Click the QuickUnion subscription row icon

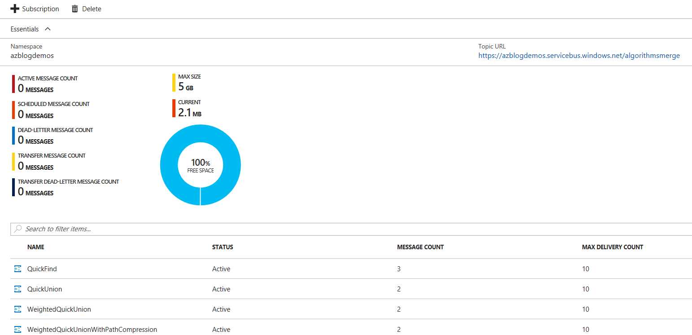pyautogui.click(x=18, y=289)
